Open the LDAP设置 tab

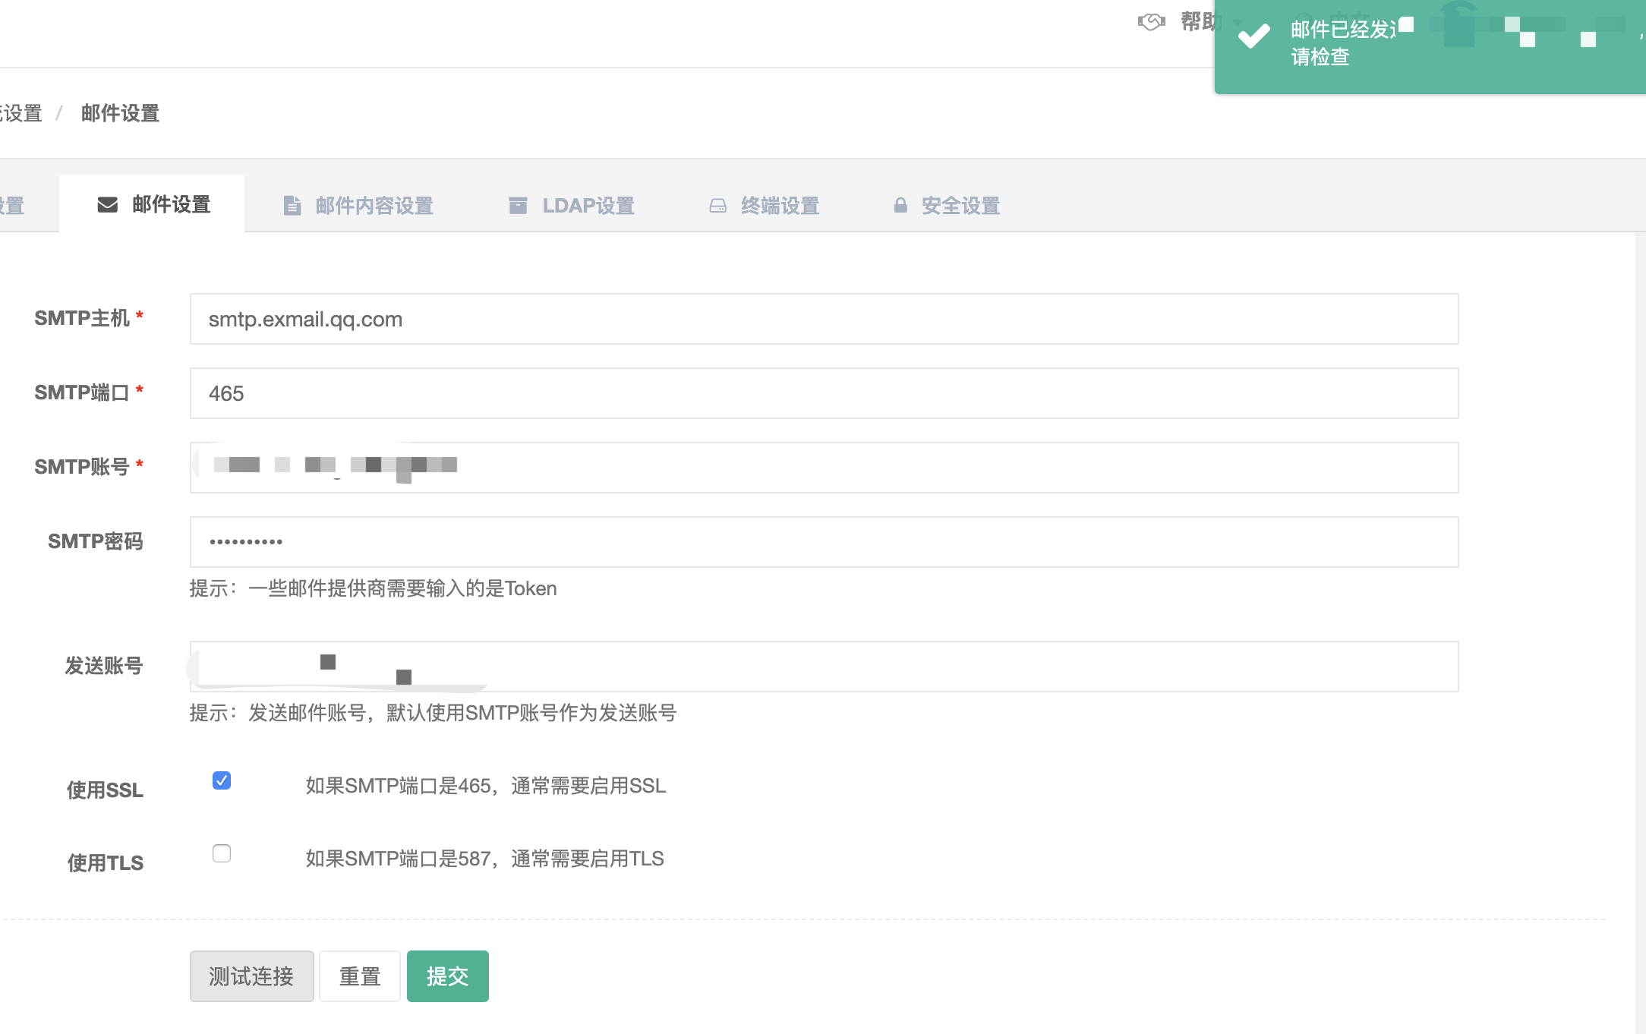point(572,206)
